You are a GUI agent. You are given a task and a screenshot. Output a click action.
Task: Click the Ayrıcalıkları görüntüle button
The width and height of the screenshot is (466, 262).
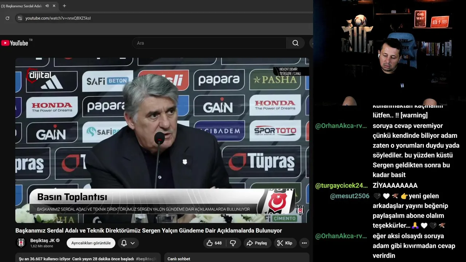click(x=91, y=243)
